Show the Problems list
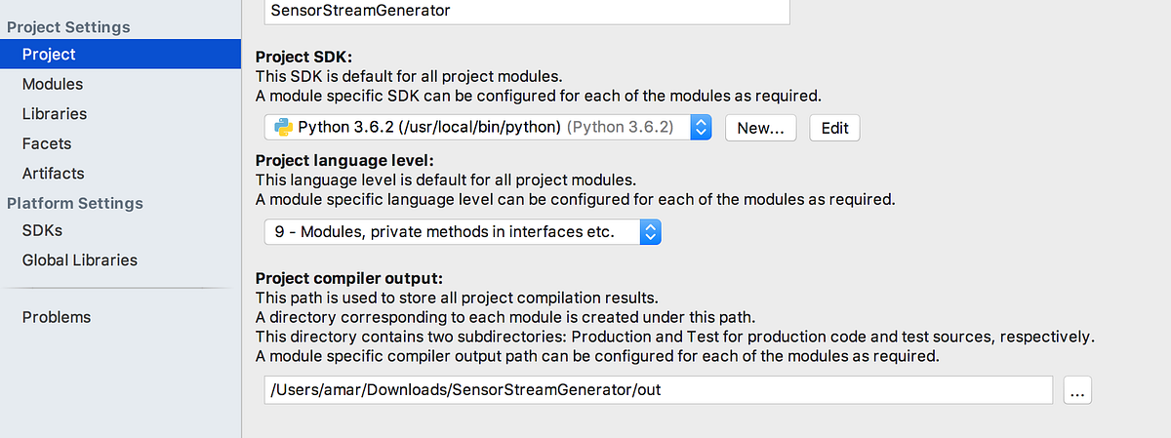 [57, 317]
